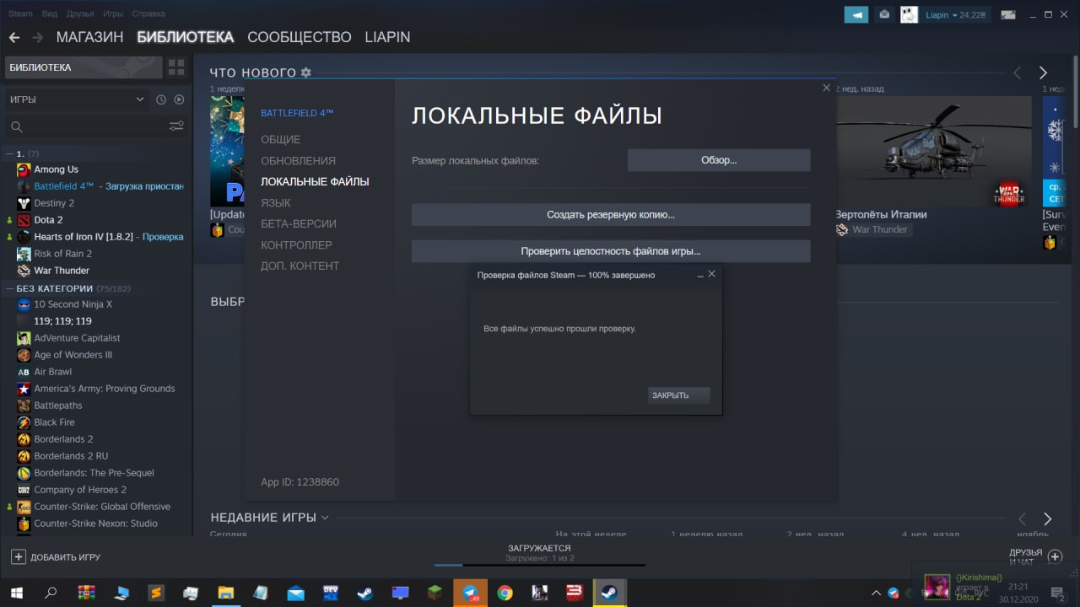Open the War Thunder helicopter thumbnail
1080x607 pixels.
[933, 152]
